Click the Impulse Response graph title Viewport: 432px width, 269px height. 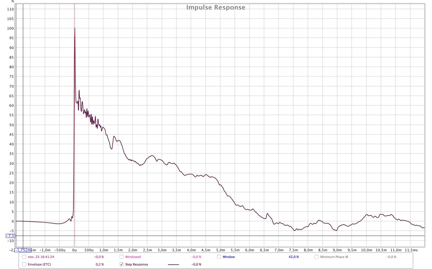(x=216, y=8)
